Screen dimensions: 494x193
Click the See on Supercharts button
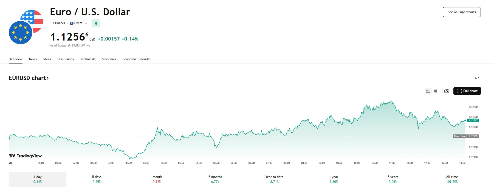(462, 12)
